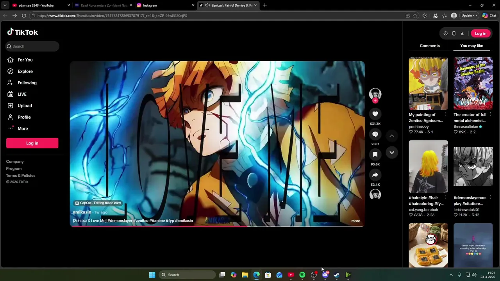Share the video using the arrow icon

[x=375, y=175]
